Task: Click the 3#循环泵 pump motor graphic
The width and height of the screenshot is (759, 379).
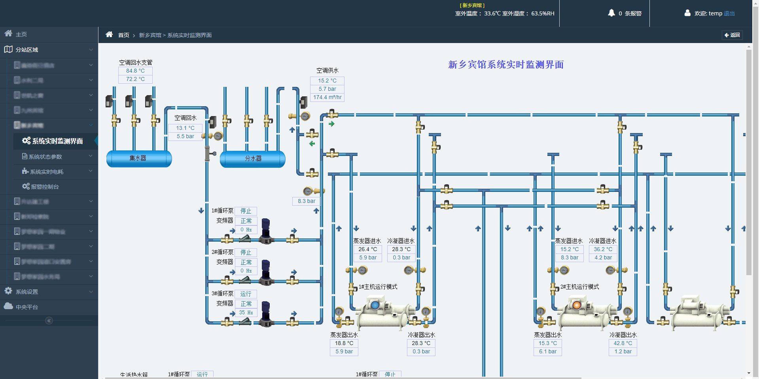Action: point(266,314)
